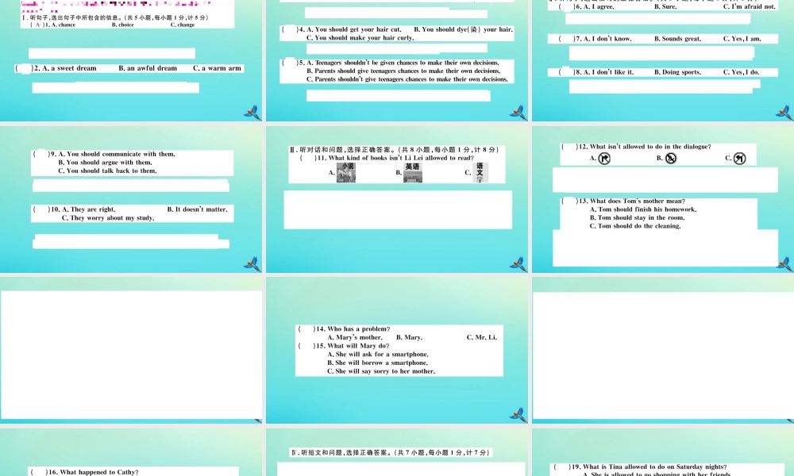The image size is (794, 476).
Task: Click the 语文 book picture in question 11
Action: tap(480, 172)
